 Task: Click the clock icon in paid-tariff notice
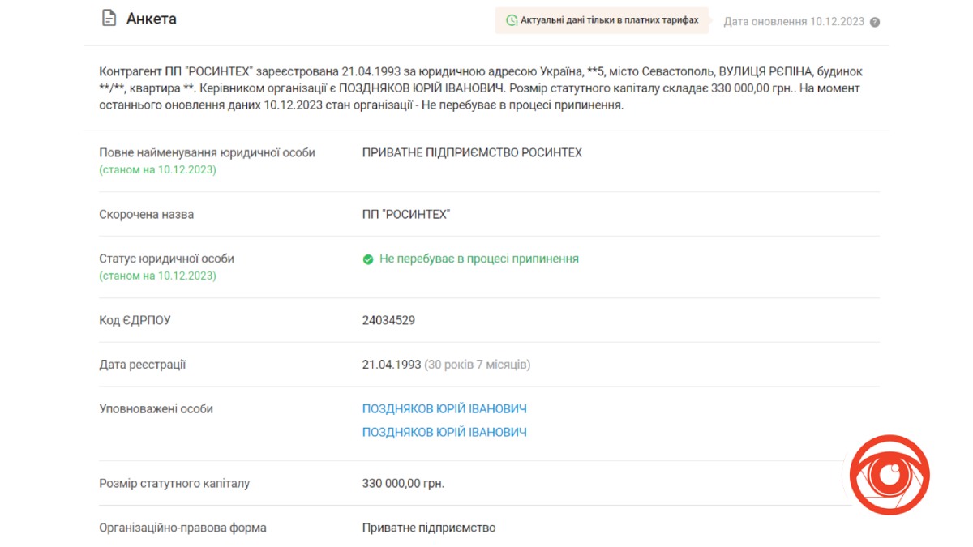511,20
